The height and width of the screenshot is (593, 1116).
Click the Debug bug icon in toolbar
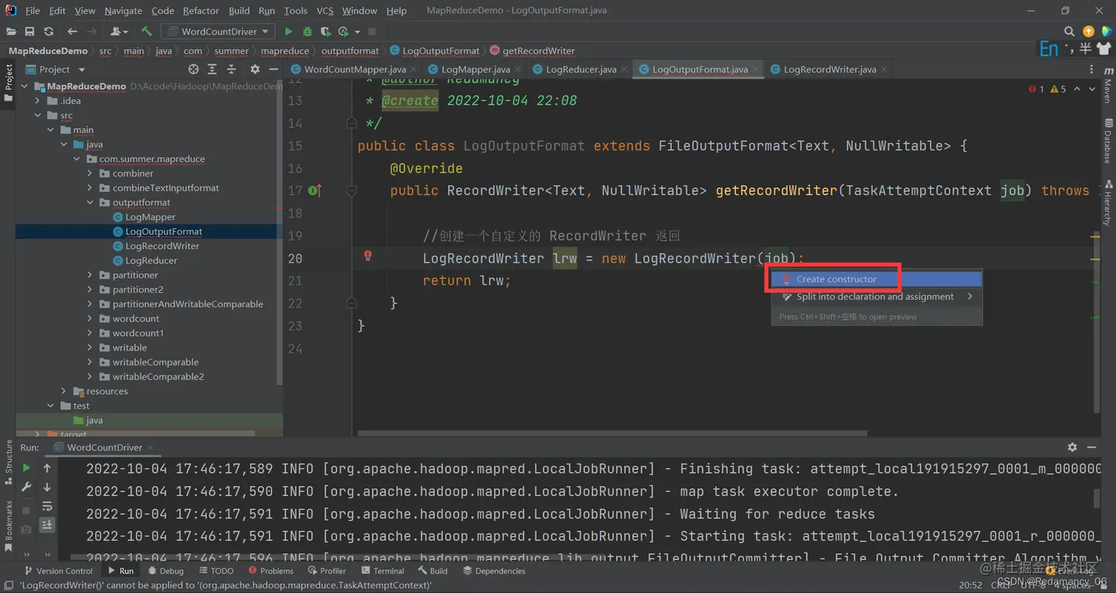[x=307, y=32]
